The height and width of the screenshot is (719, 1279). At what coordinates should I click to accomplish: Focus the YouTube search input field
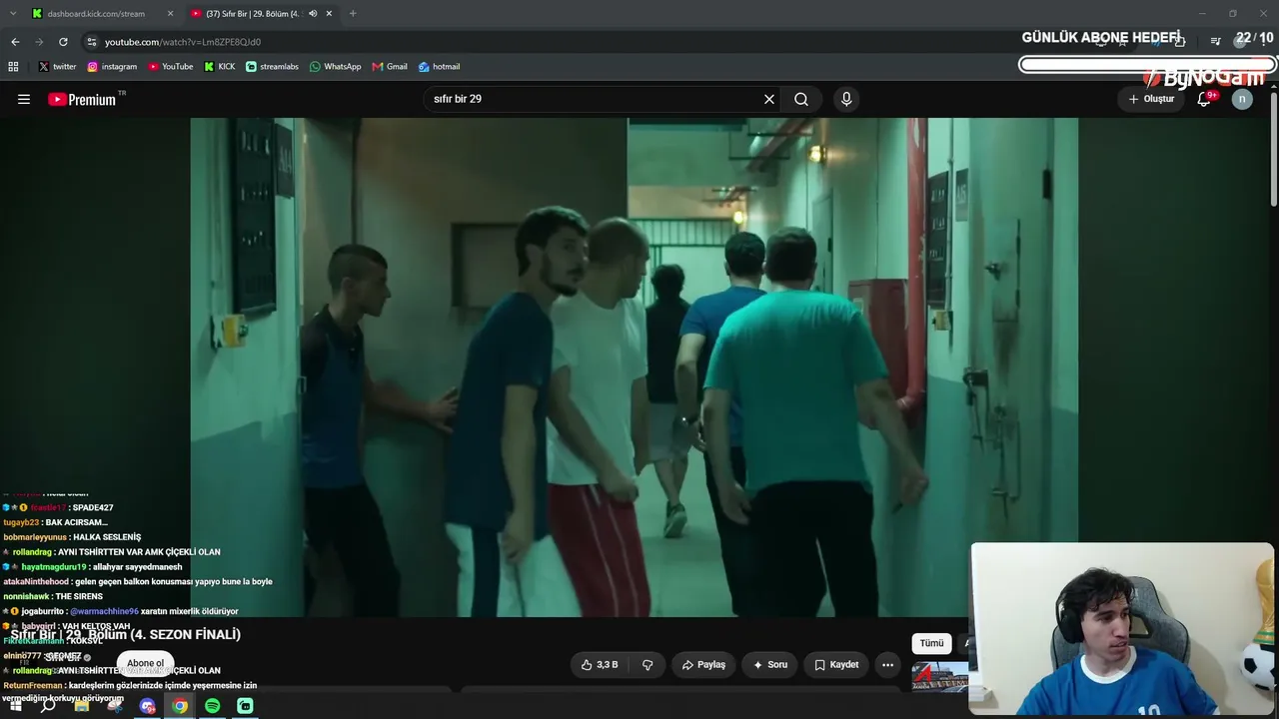[593, 99]
